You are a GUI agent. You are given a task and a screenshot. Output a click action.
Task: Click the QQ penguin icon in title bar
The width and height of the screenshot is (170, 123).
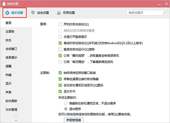(x=4, y=4)
